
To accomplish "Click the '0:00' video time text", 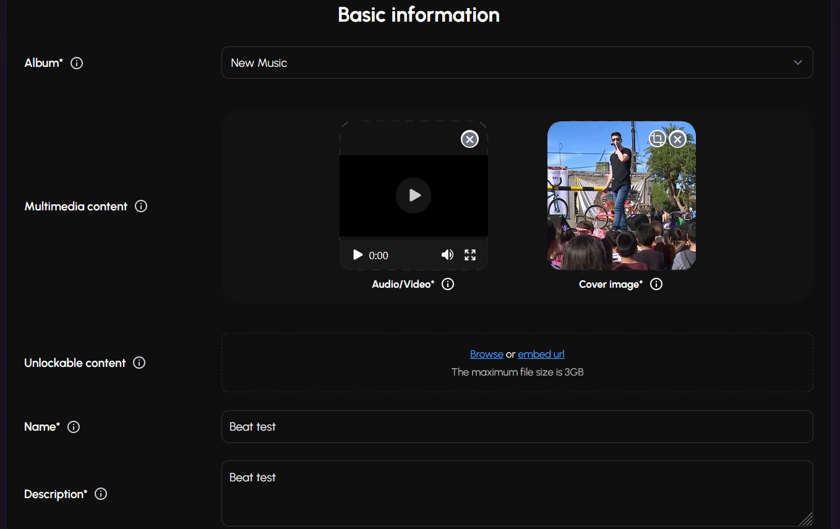I will pyautogui.click(x=379, y=256).
